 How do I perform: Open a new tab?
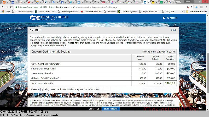tap(178, 2)
